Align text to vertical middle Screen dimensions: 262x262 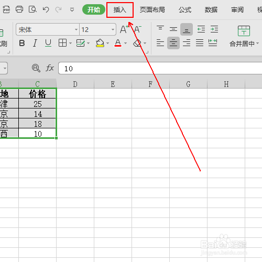[x=173, y=29]
